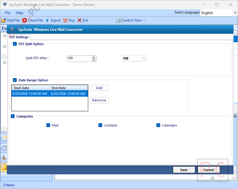Image resolution: width=238 pixels, height=189 pixels.
Task: Click the red Close File icon
Action: coord(25,20)
